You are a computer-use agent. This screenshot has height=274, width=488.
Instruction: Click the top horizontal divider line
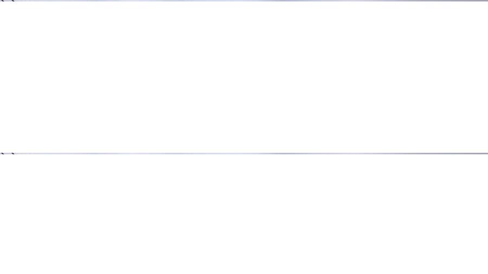(244, 1)
